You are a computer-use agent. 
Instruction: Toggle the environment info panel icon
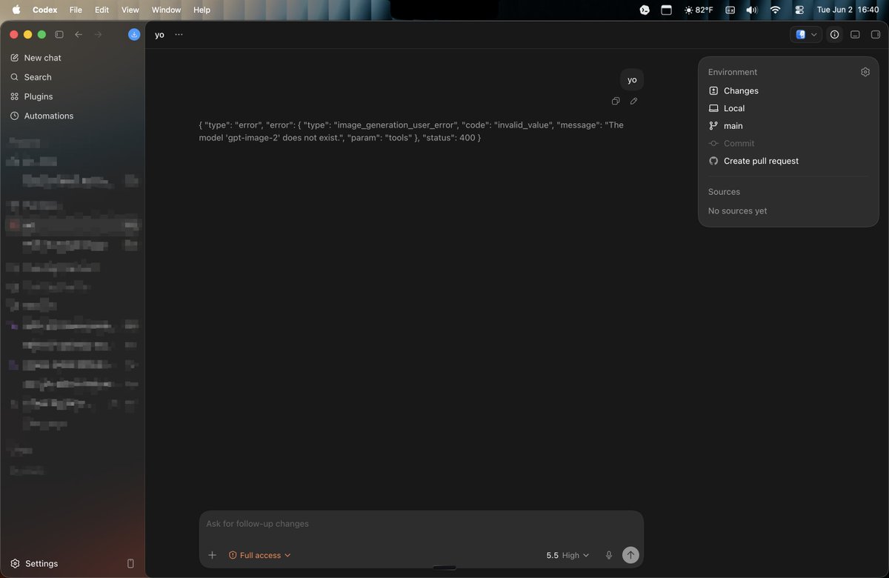pos(835,34)
